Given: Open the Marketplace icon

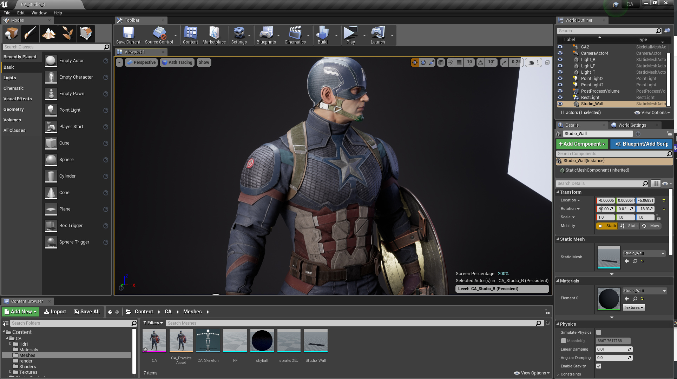Looking at the screenshot, I should (x=214, y=35).
